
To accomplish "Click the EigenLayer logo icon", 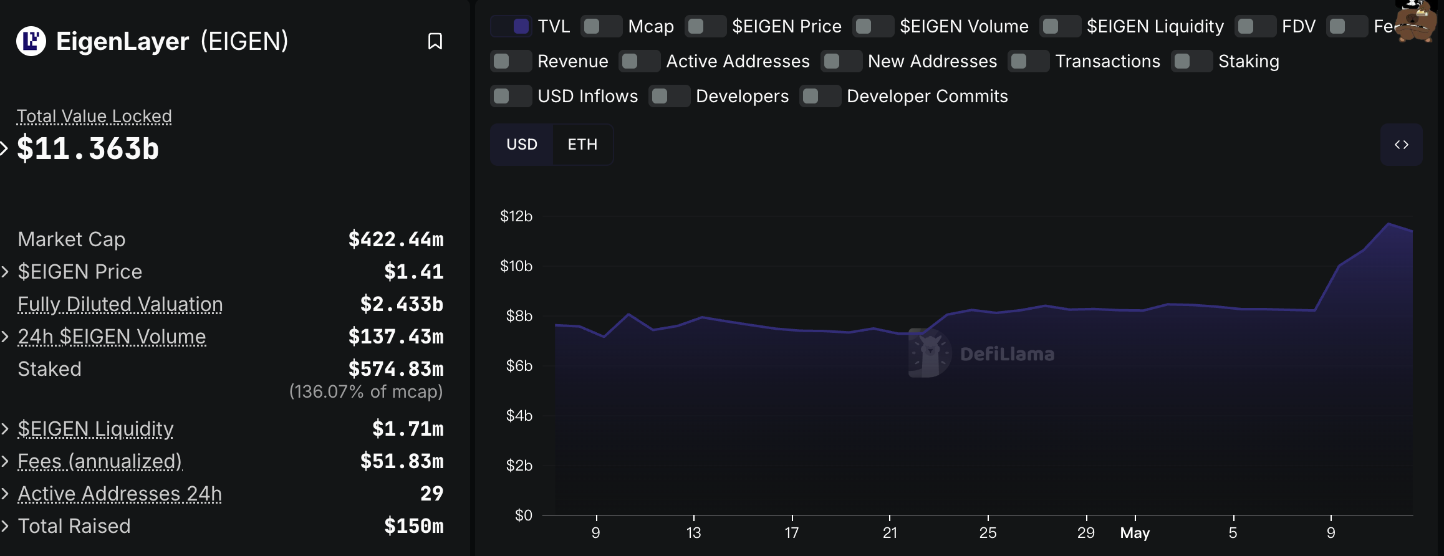I will (31, 41).
